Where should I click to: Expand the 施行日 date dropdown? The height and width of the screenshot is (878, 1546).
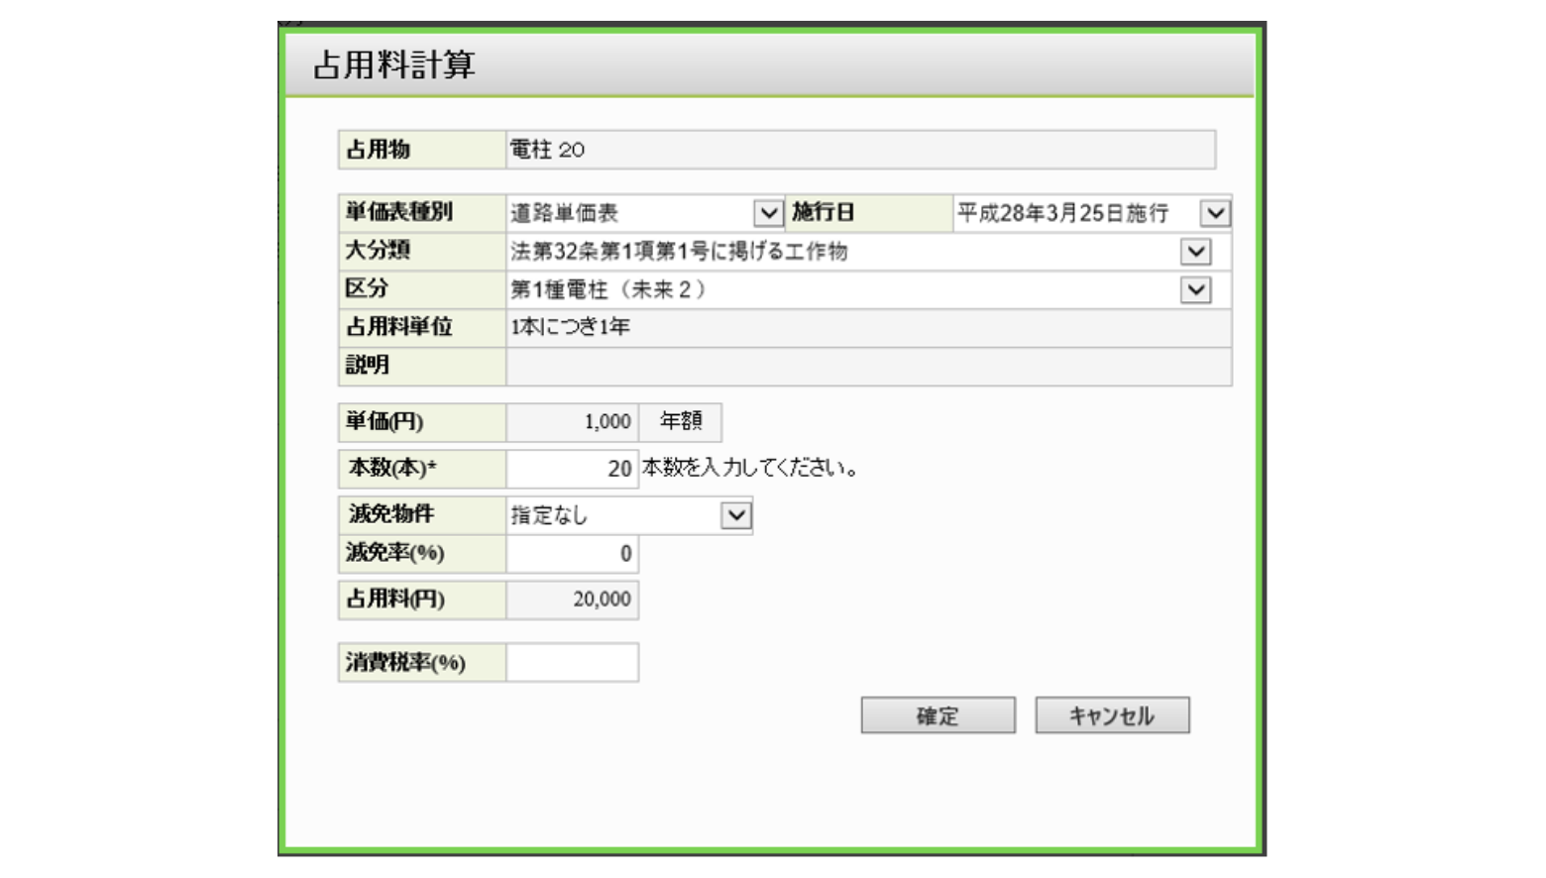pos(1215,213)
